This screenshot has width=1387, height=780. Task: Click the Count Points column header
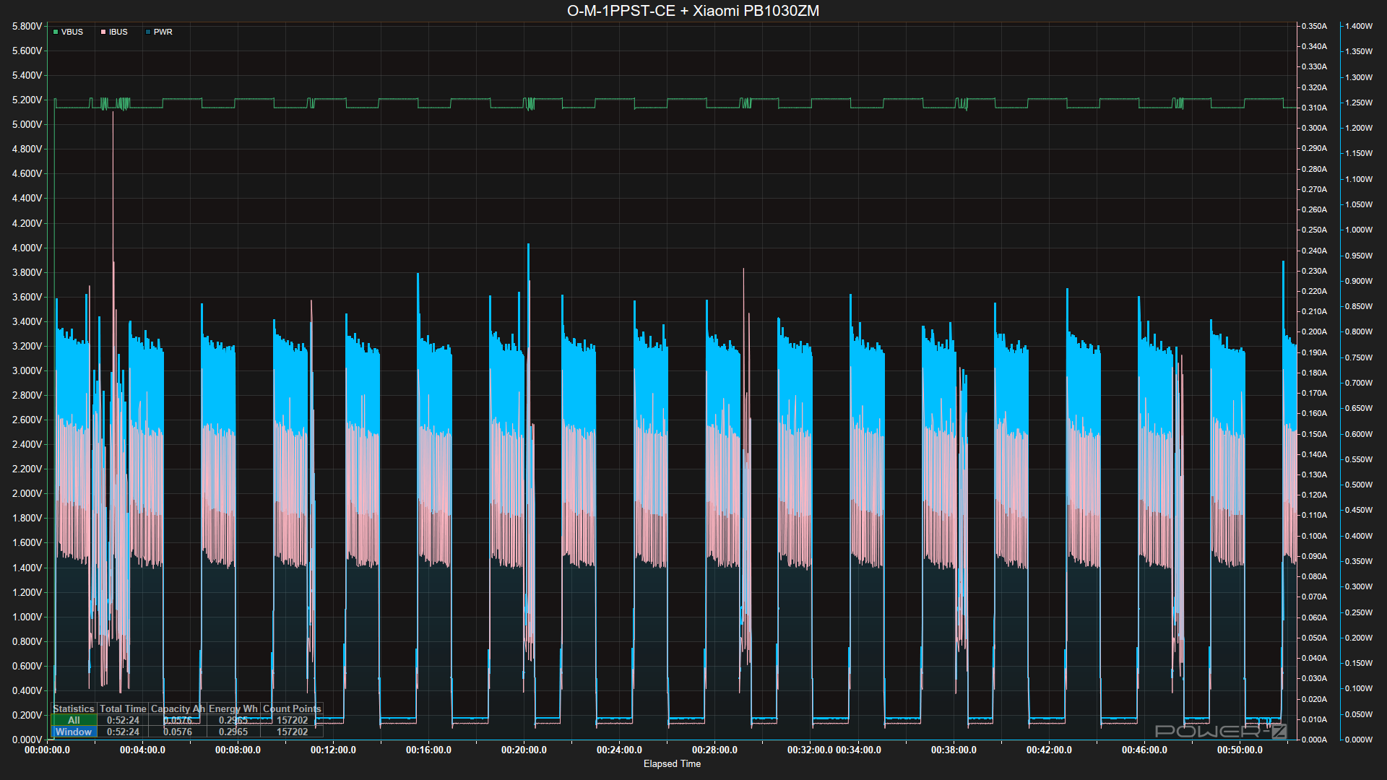[292, 708]
